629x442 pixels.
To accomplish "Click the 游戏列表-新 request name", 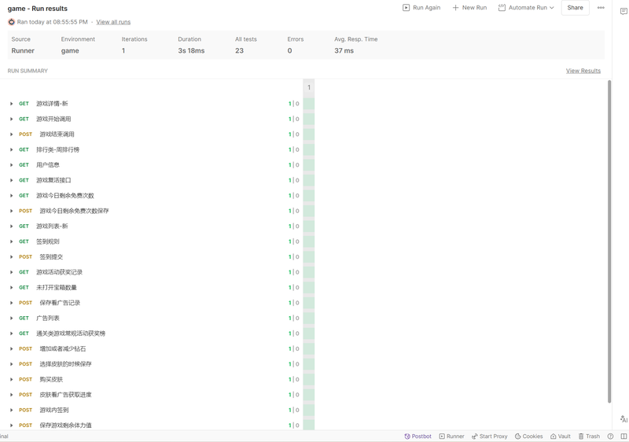I will (x=52, y=227).
